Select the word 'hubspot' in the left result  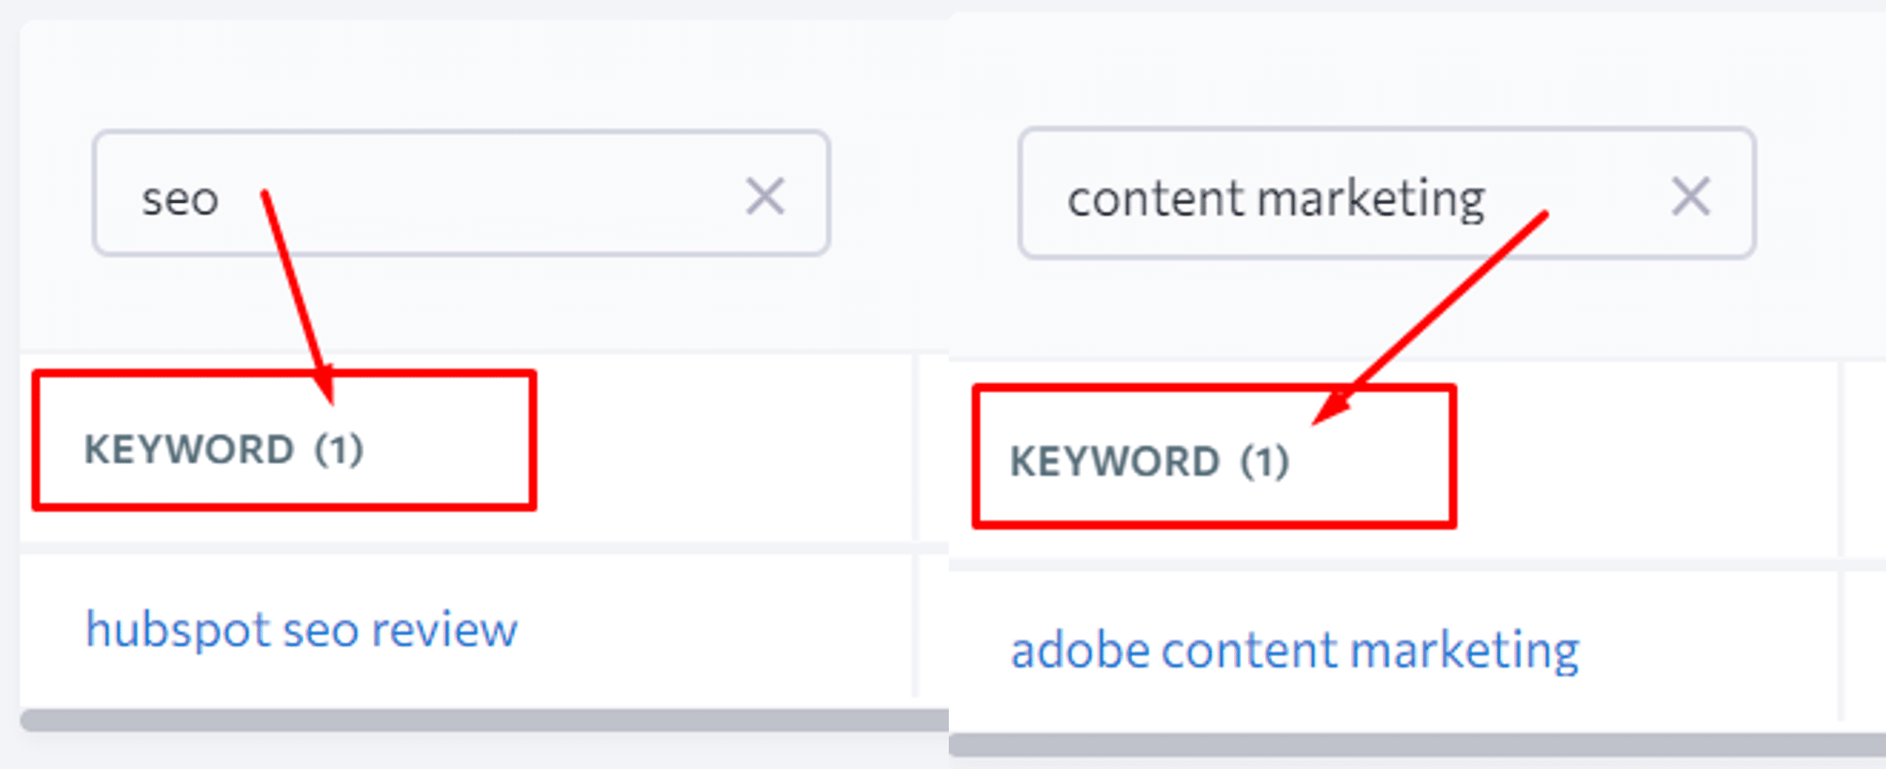point(178,630)
